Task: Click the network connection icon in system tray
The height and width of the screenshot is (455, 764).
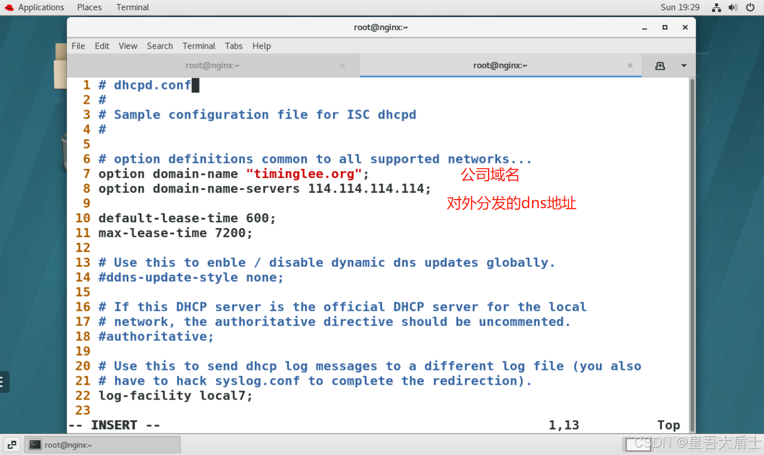Action: click(717, 7)
